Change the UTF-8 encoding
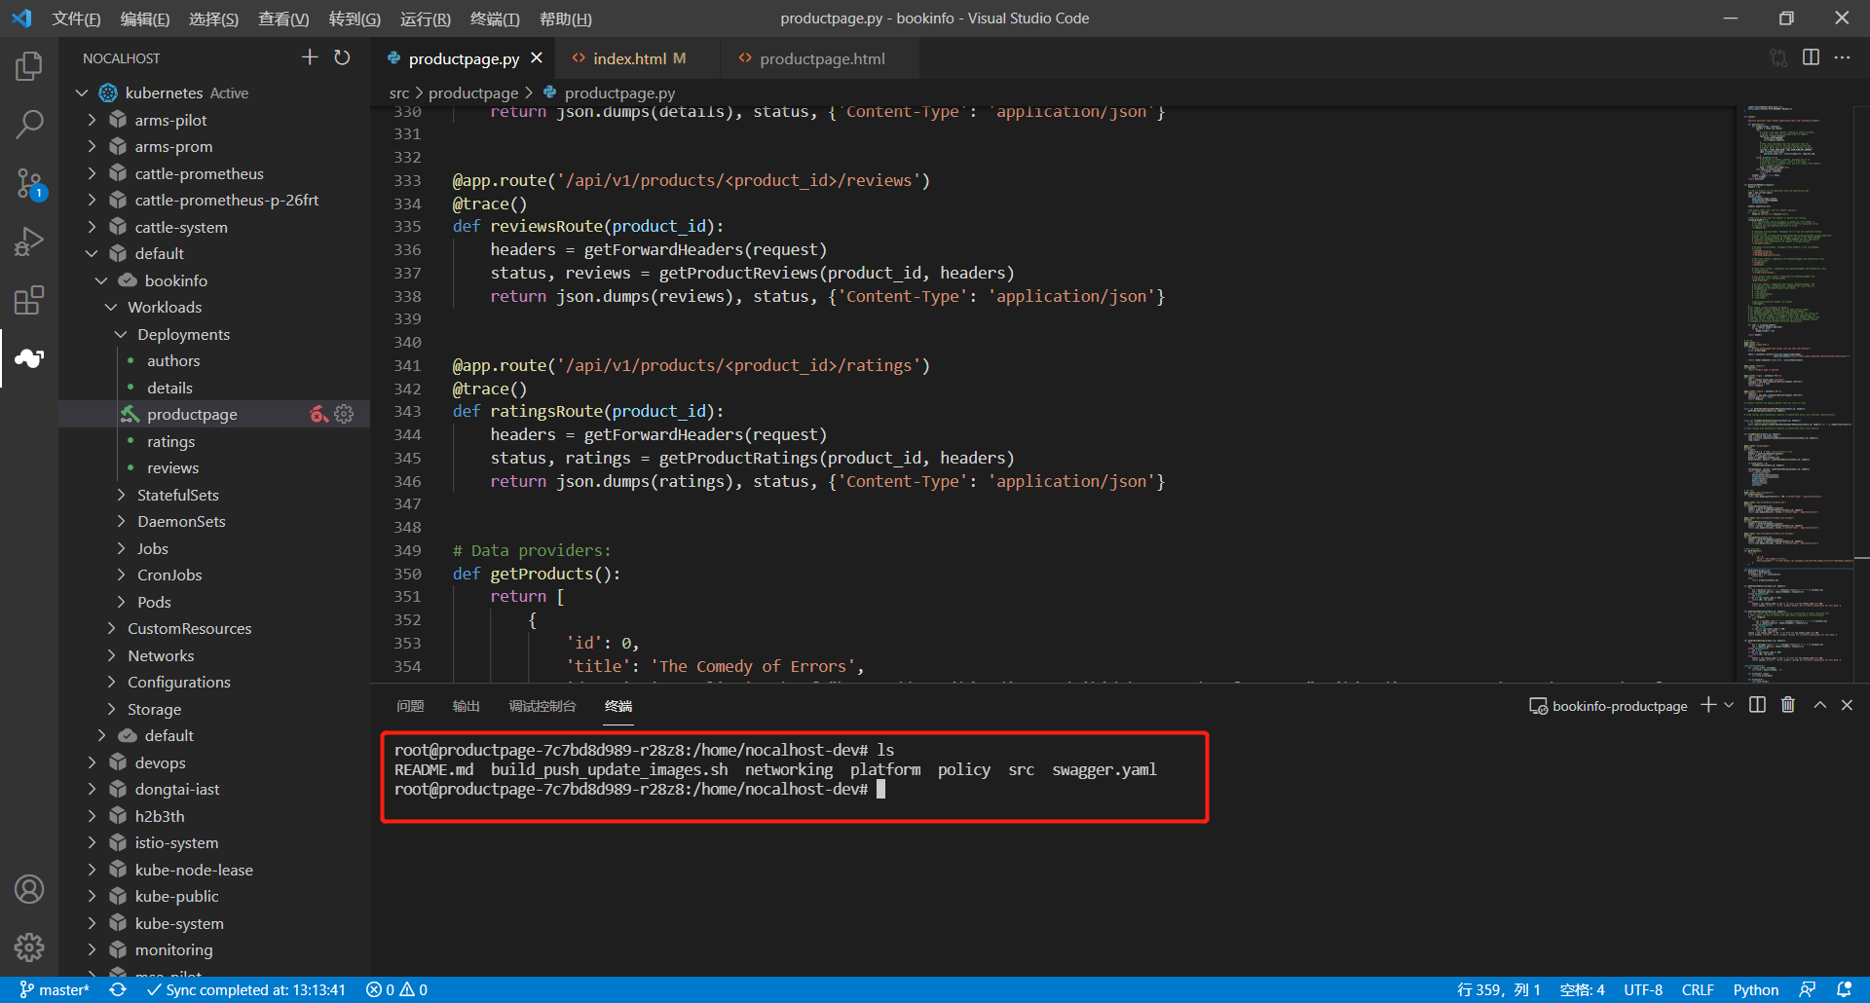This screenshot has height=1003, width=1870. pos(1643,989)
